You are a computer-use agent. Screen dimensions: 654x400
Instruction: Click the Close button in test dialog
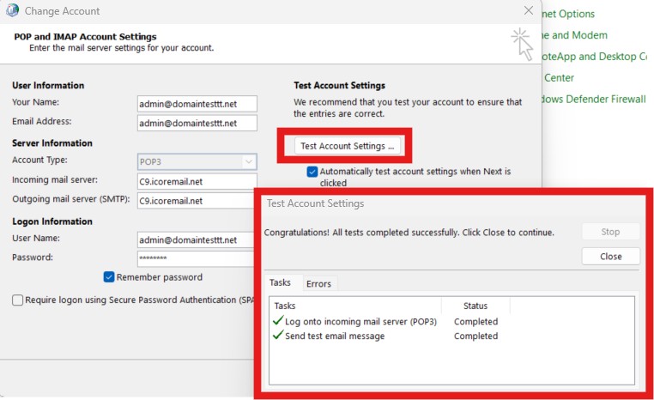[610, 256]
